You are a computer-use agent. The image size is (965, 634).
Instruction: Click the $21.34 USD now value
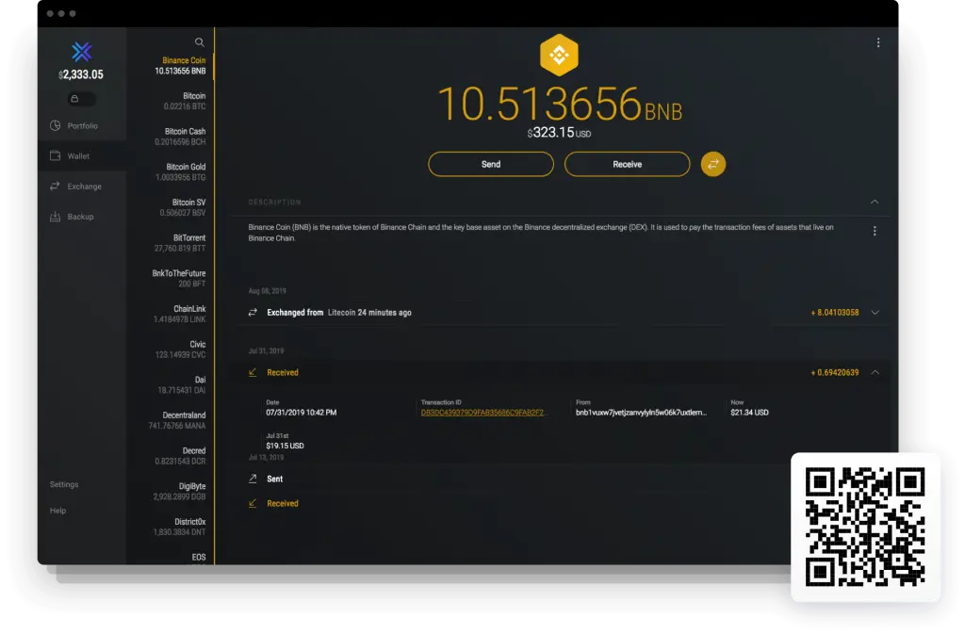[749, 413]
